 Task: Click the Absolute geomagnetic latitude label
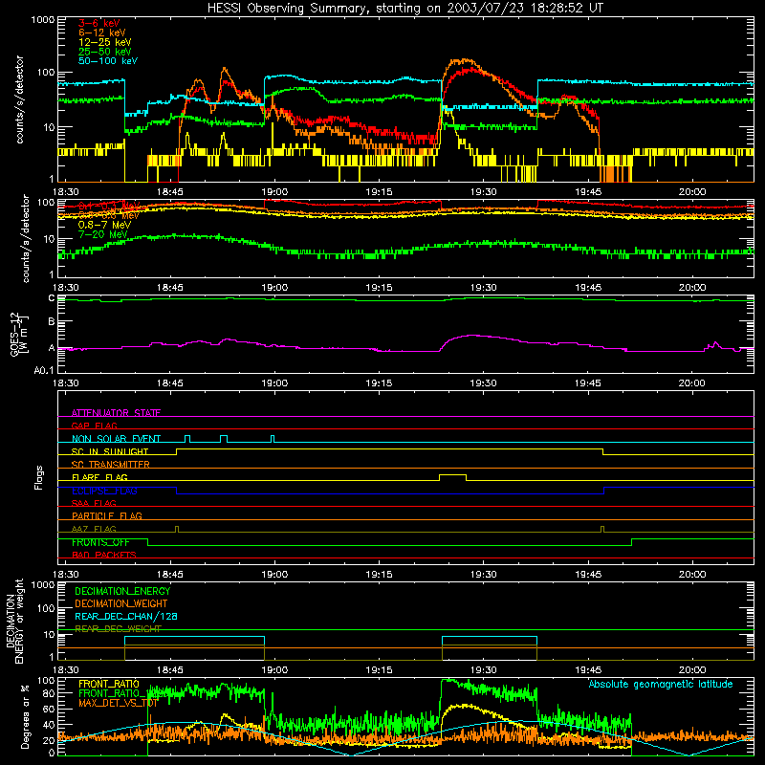(x=661, y=685)
